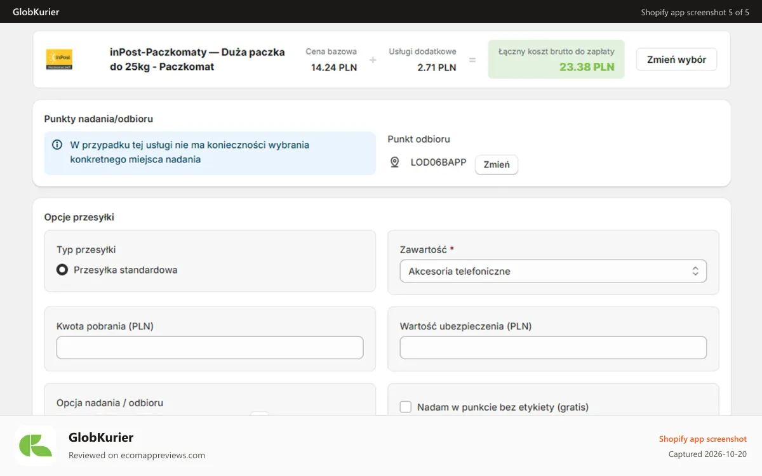Click the base price 14.24 PLN
The width and height of the screenshot is (762, 476).
[x=334, y=67]
